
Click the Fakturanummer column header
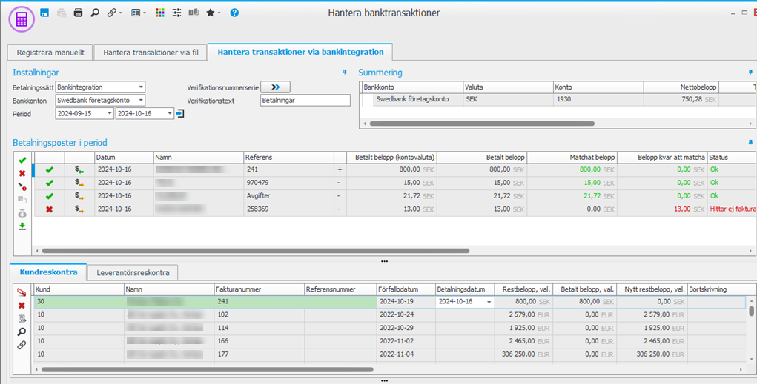(260, 289)
